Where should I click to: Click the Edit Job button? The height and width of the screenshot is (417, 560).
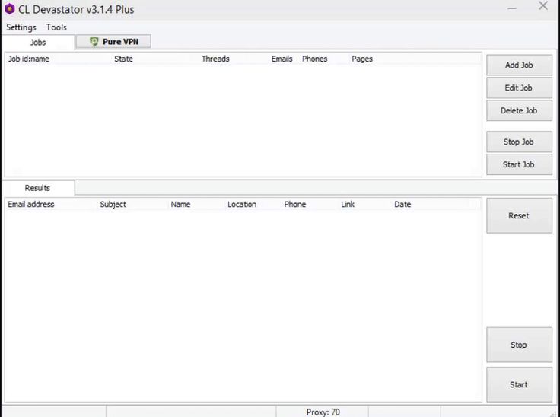pos(519,88)
